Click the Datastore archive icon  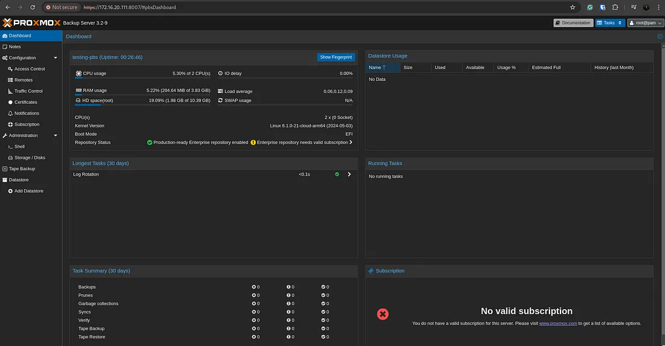(5, 179)
